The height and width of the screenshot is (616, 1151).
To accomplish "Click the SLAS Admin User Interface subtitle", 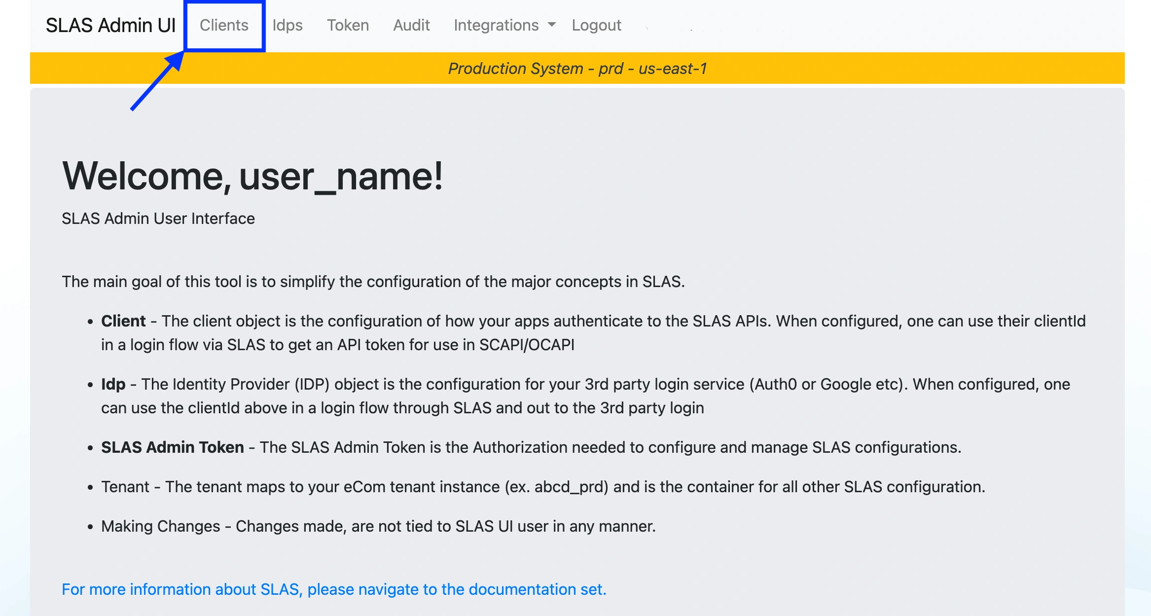I will pos(158,218).
